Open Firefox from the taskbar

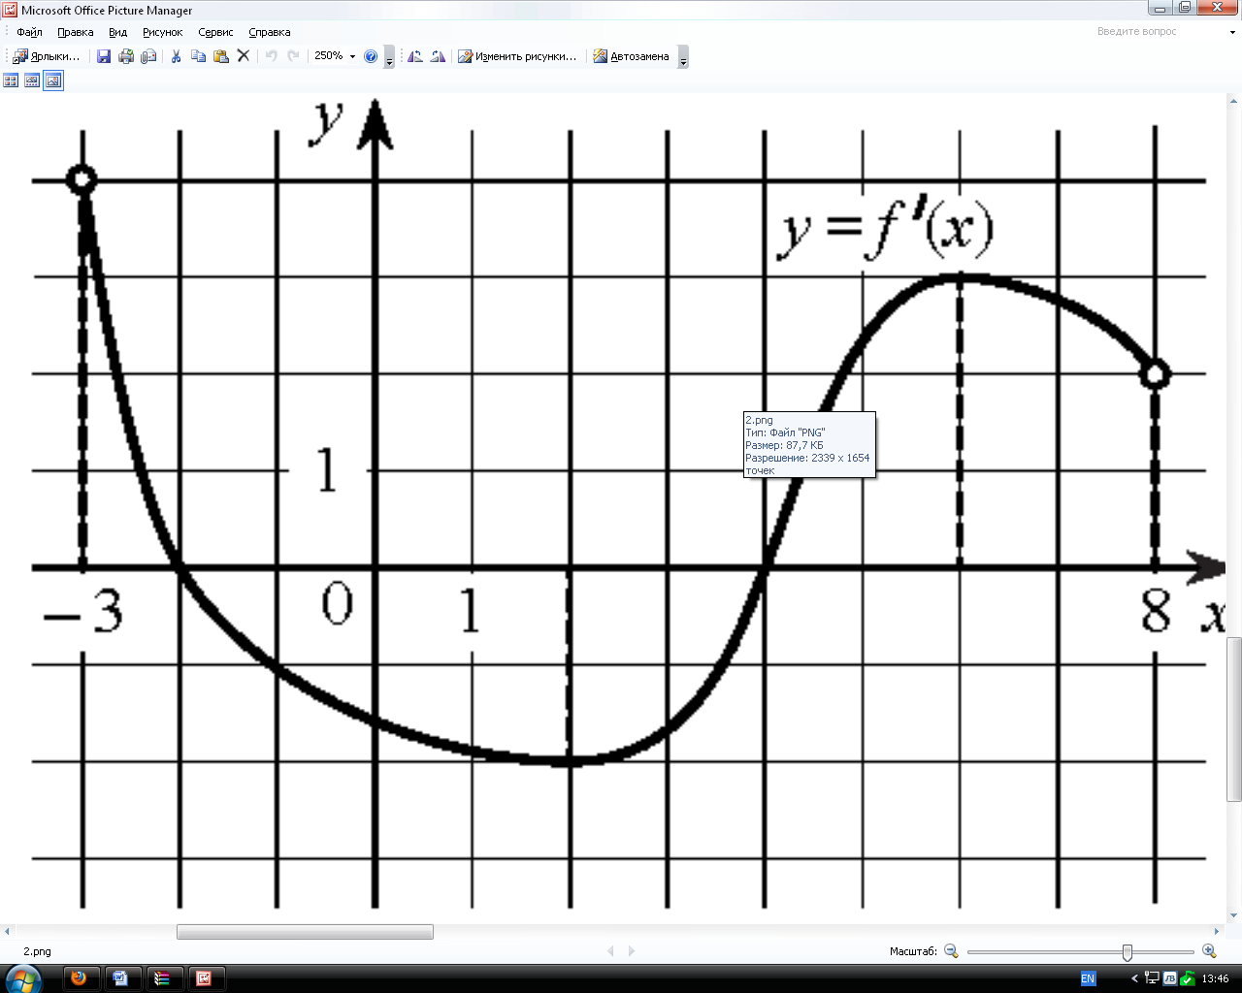coord(79,978)
